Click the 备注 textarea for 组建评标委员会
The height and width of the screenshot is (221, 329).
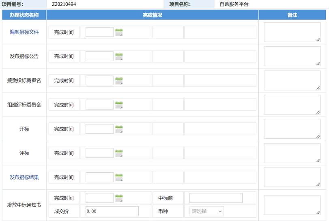coord(292,105)
